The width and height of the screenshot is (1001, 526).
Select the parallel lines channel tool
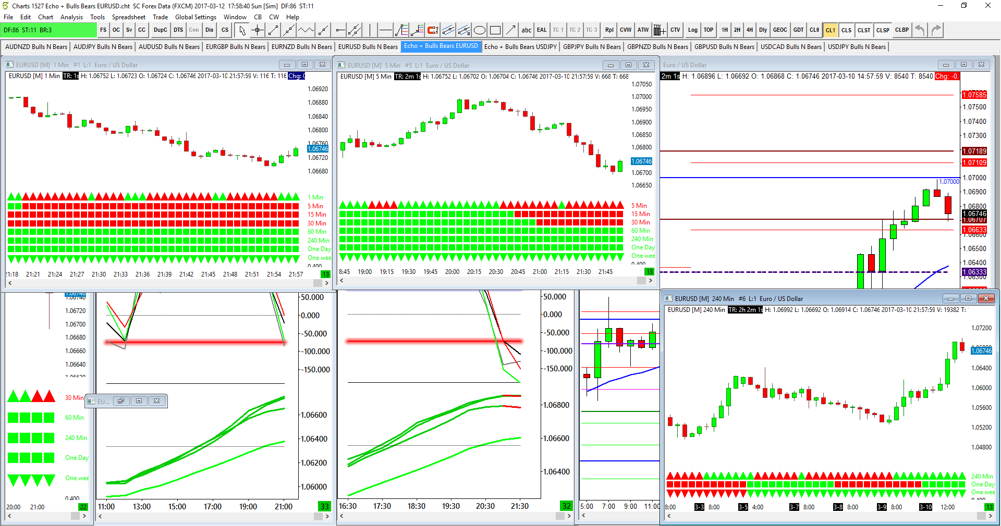tap(448, 30)
